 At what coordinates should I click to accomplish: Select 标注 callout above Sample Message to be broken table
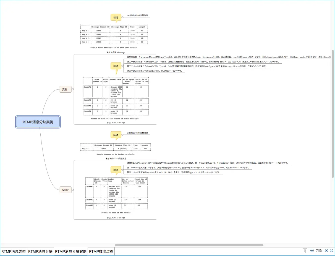pos(116,135)
